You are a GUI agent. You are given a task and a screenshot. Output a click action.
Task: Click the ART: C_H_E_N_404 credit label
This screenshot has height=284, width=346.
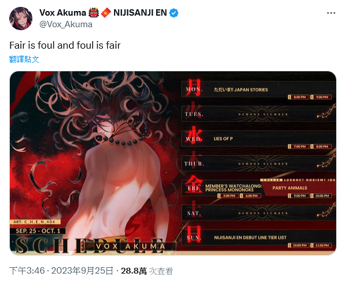click(x=35, y=221)
